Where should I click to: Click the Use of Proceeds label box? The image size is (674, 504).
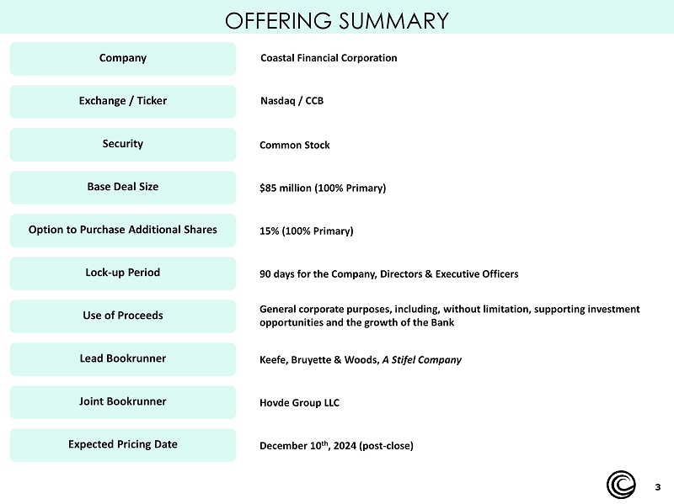click(123, 316)
